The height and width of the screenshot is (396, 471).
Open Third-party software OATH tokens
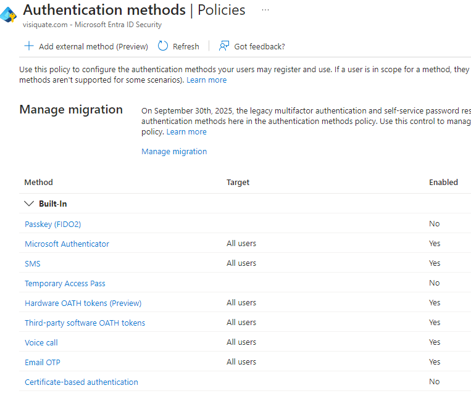click(85, 323)
